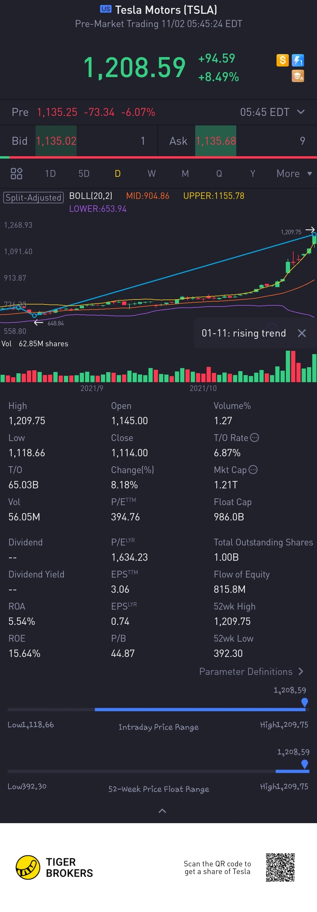Select the W weekly chart tab

tap(152, 174)
